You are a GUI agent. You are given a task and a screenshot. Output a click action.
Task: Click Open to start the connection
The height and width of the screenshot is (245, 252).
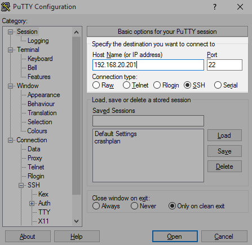pos(175,237)
